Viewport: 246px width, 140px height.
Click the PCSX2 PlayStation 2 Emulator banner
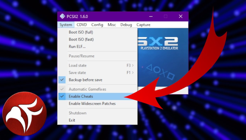[x=163, y=57]
